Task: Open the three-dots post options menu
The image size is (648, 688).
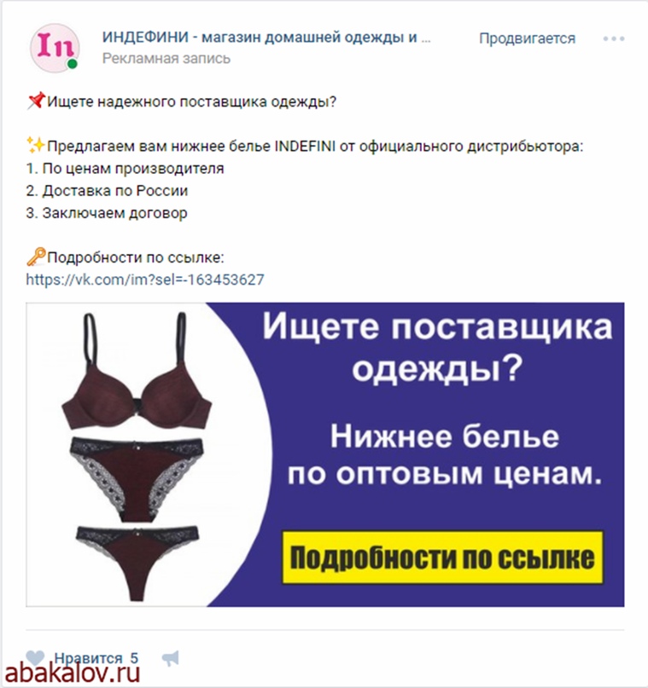Action: click(x=613, y=38)
